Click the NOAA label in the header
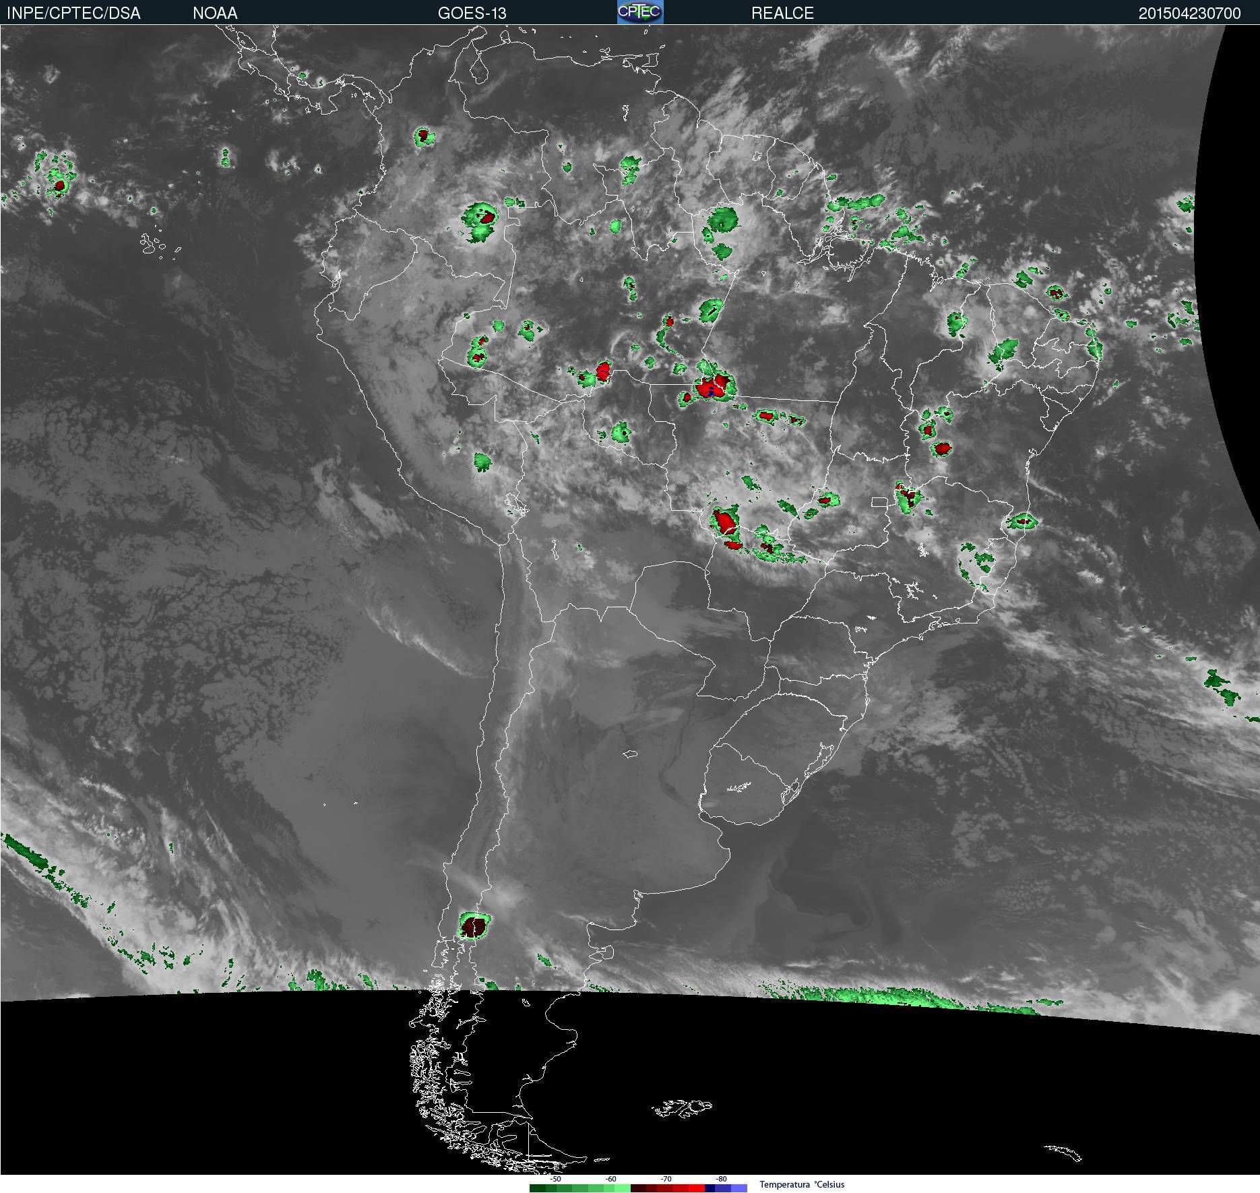Image resolution: width=1260 pixels, height=1193 pixels. coord(215,13)
